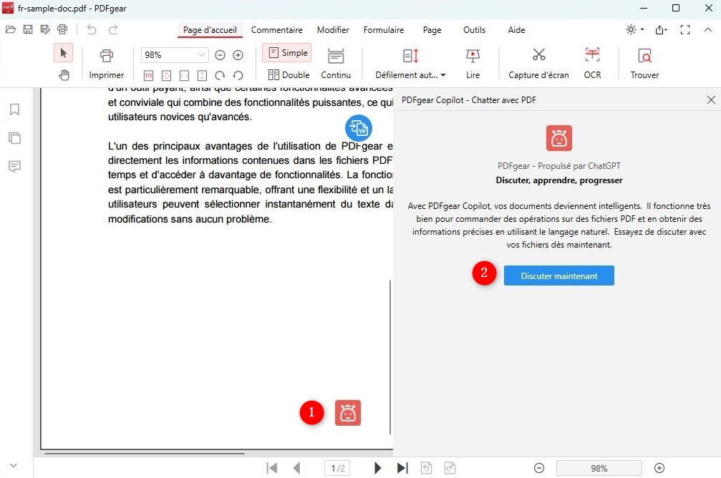This screenshot has height=478, width=721.
Task: Toggle the Simple page view mode
Action: (286, 52)
